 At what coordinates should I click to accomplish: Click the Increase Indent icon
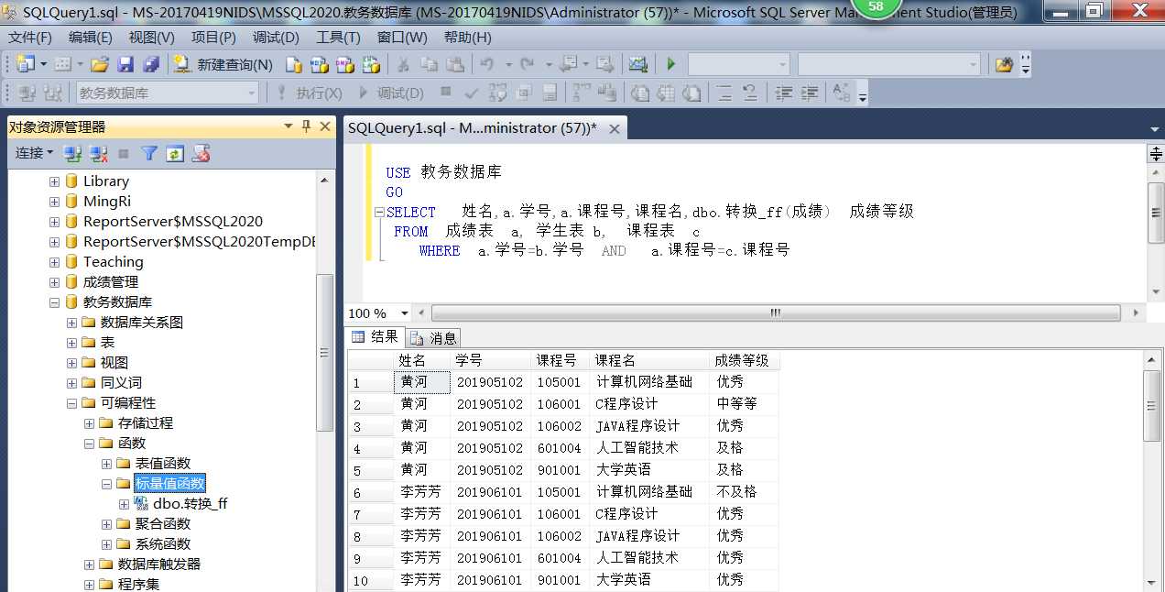click(810, 93)
